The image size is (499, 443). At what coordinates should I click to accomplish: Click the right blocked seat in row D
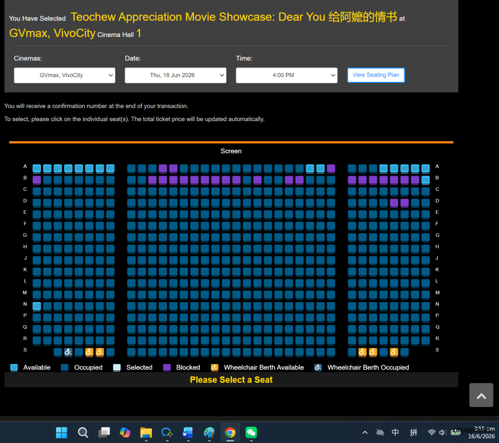click(x=404, y=203)
